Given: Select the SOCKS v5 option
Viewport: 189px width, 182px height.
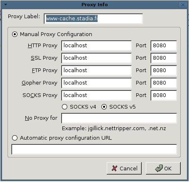Looking at the screenshot, I should (x=104, y=107).
